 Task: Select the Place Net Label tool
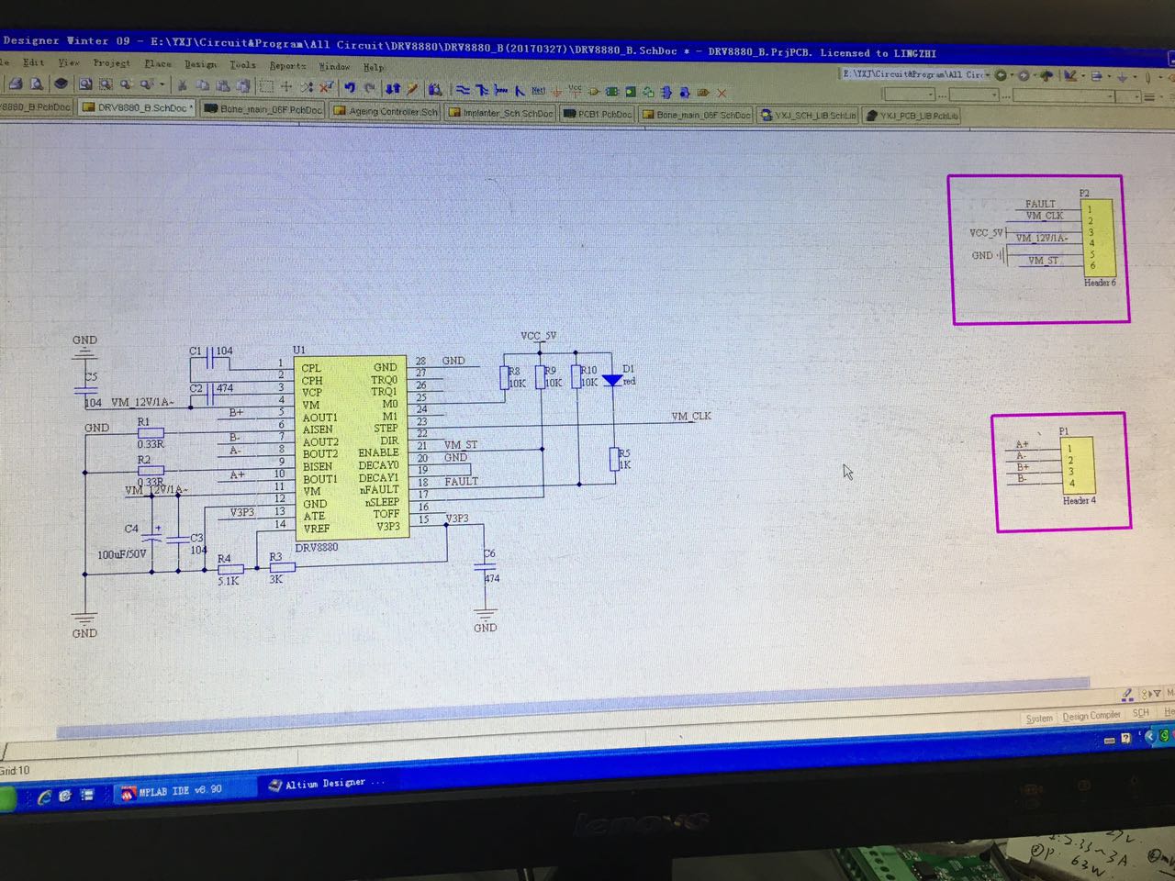pyautogui.click(x=539, y=90)
